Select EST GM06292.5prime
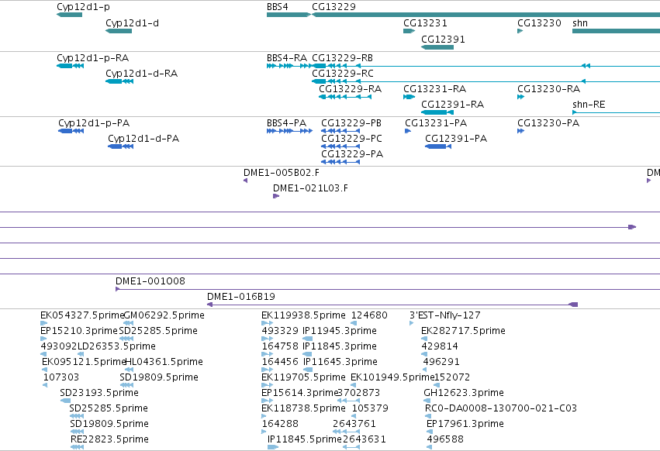 pyautogui.click(x=164, y=315)
